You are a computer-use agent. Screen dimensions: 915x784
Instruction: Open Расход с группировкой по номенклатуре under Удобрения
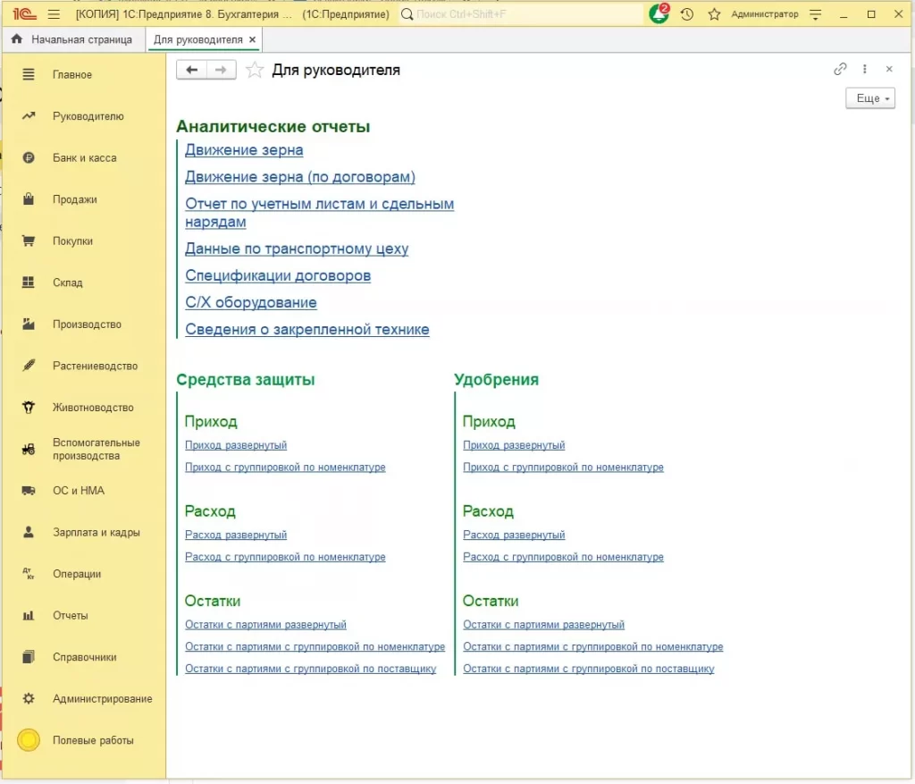coord(563,557)
